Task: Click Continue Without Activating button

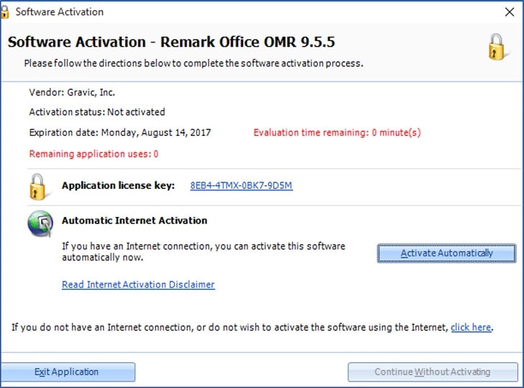Action: coord(433,371)
